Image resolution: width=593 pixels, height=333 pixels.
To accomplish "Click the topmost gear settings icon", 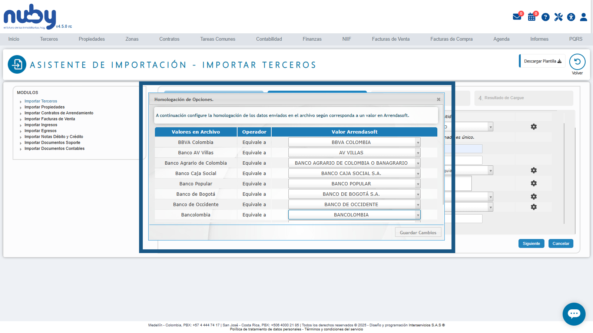I will [534, 127].
